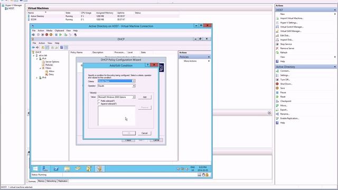The width and height of the screenshot is (338, 190).
Task: Expand the IPv6 tree node
Action: click(x=37, y=78)
